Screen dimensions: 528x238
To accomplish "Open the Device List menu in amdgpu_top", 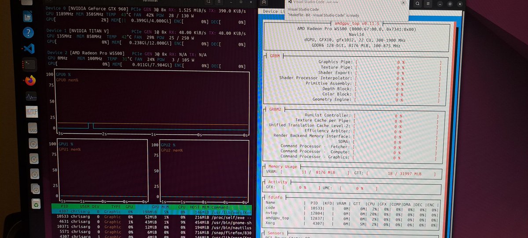I will tap(273, 11).
